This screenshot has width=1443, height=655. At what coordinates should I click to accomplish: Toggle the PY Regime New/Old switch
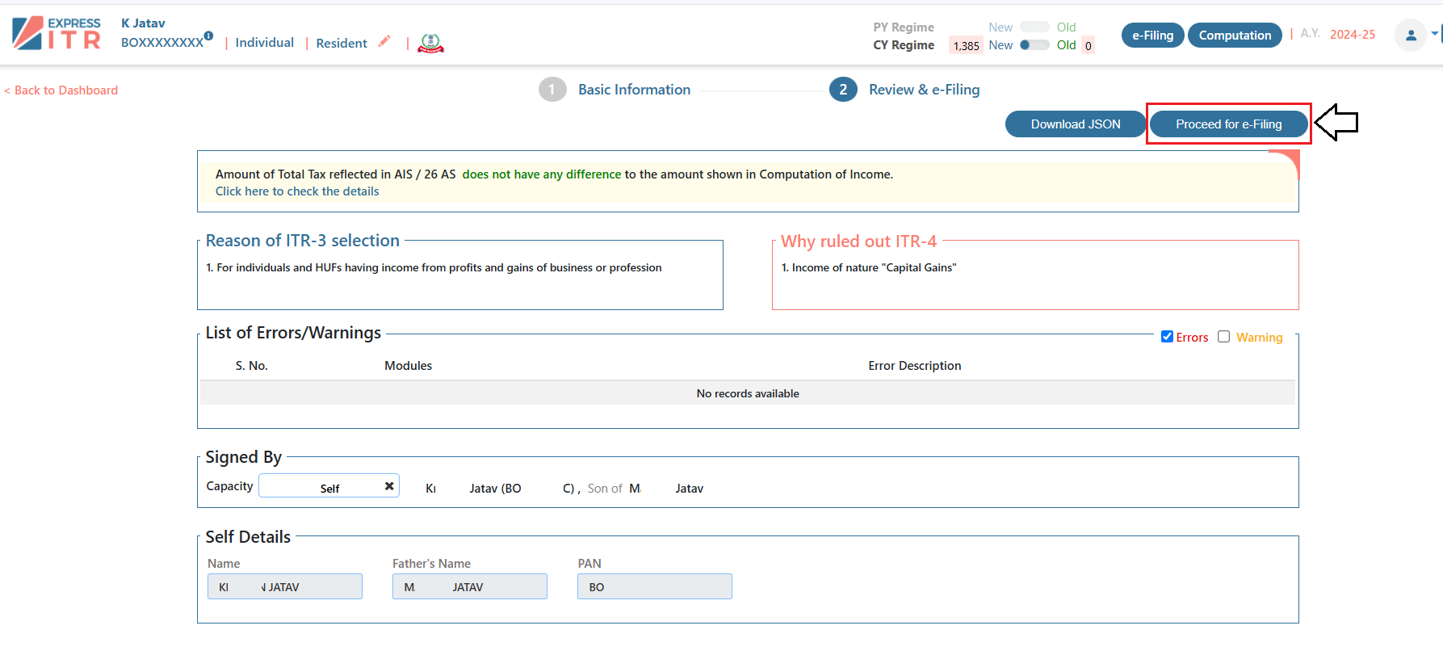[x=1034, y=27]
